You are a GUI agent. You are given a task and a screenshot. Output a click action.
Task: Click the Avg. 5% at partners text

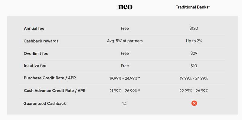(125, 41)
